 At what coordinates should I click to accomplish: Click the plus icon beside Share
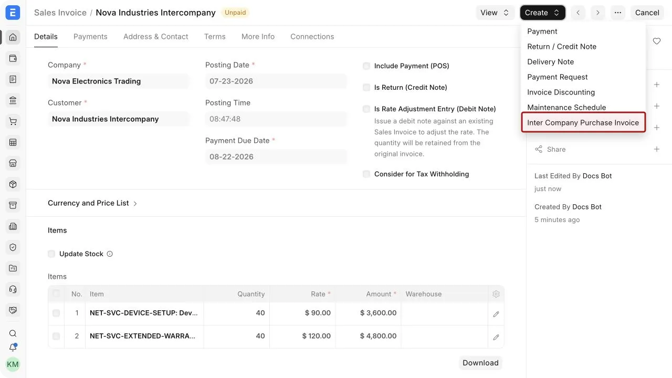pos(657,149)
